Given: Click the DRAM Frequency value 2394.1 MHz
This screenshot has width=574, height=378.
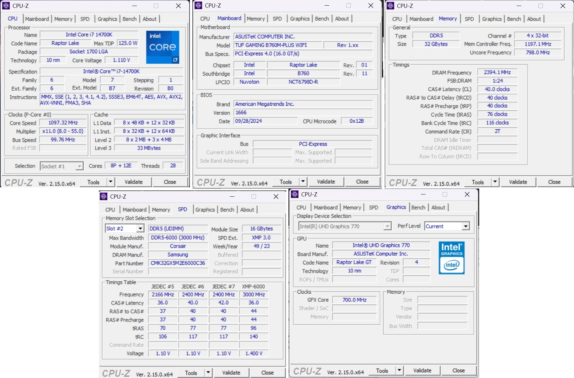Looking at the screenshot, I should pos(497,72).
